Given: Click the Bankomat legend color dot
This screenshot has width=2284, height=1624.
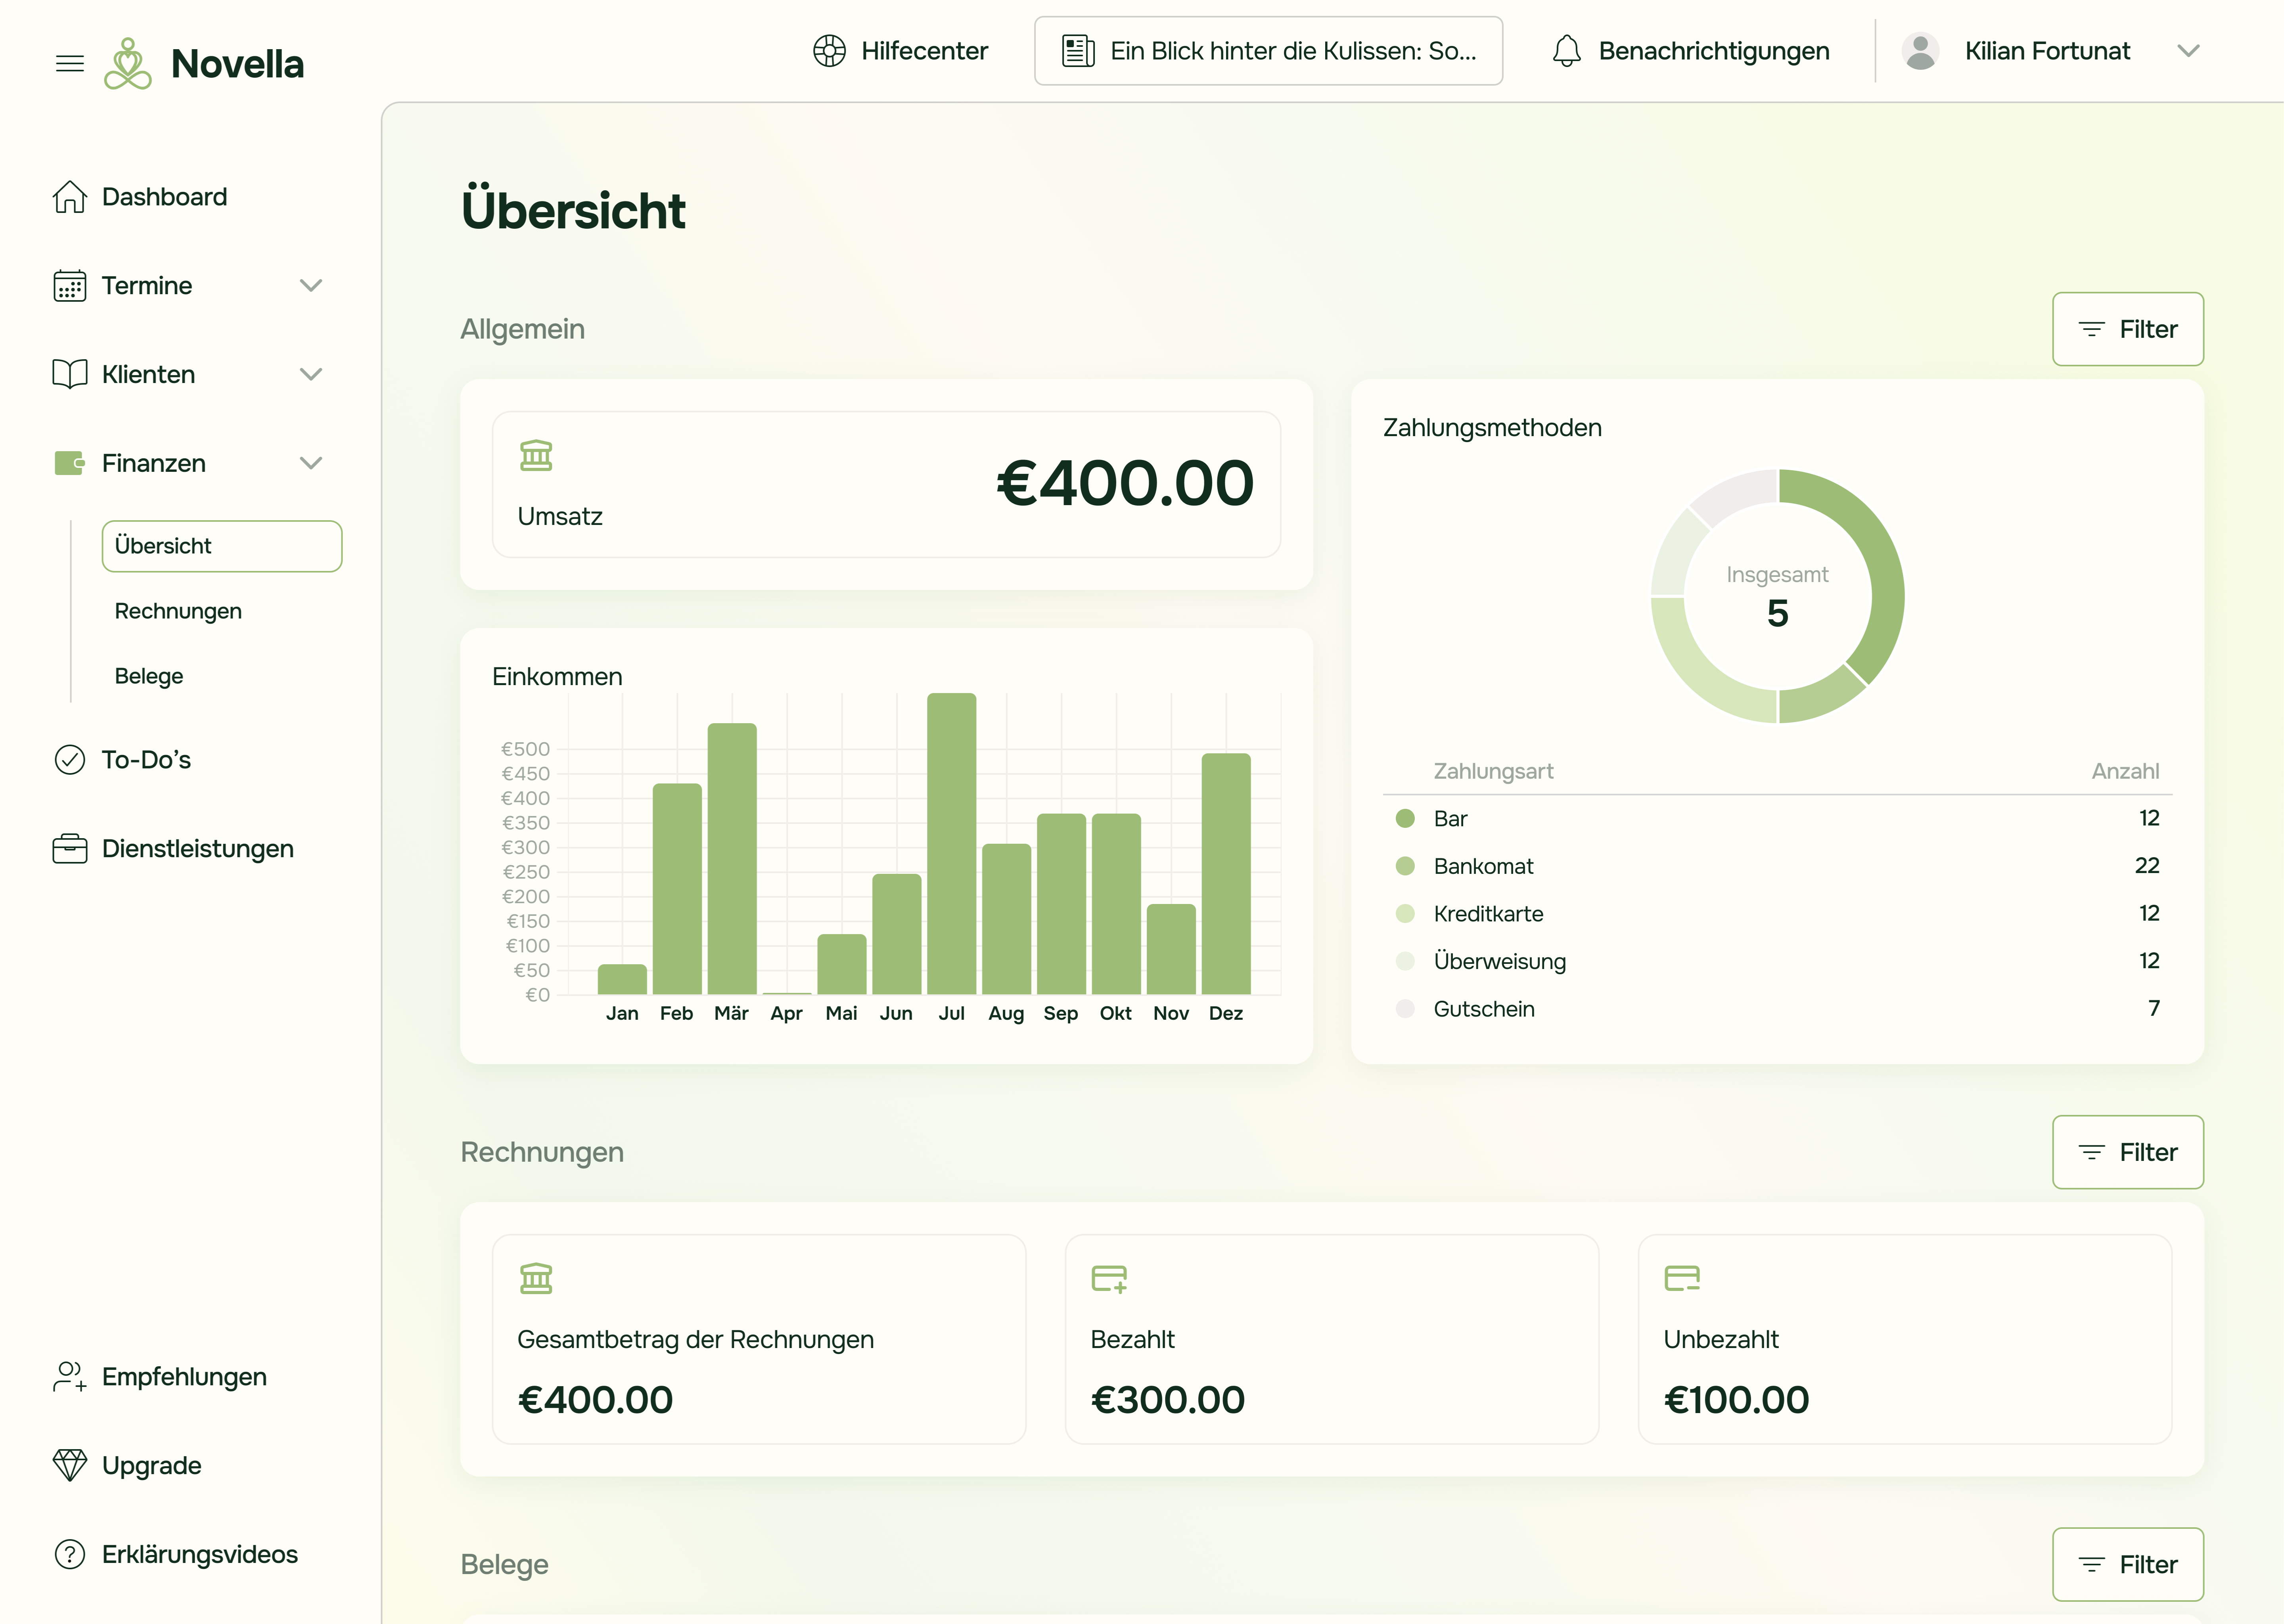Looking at the screenshot, I should pyautogui.click(x=1405, y=866).
